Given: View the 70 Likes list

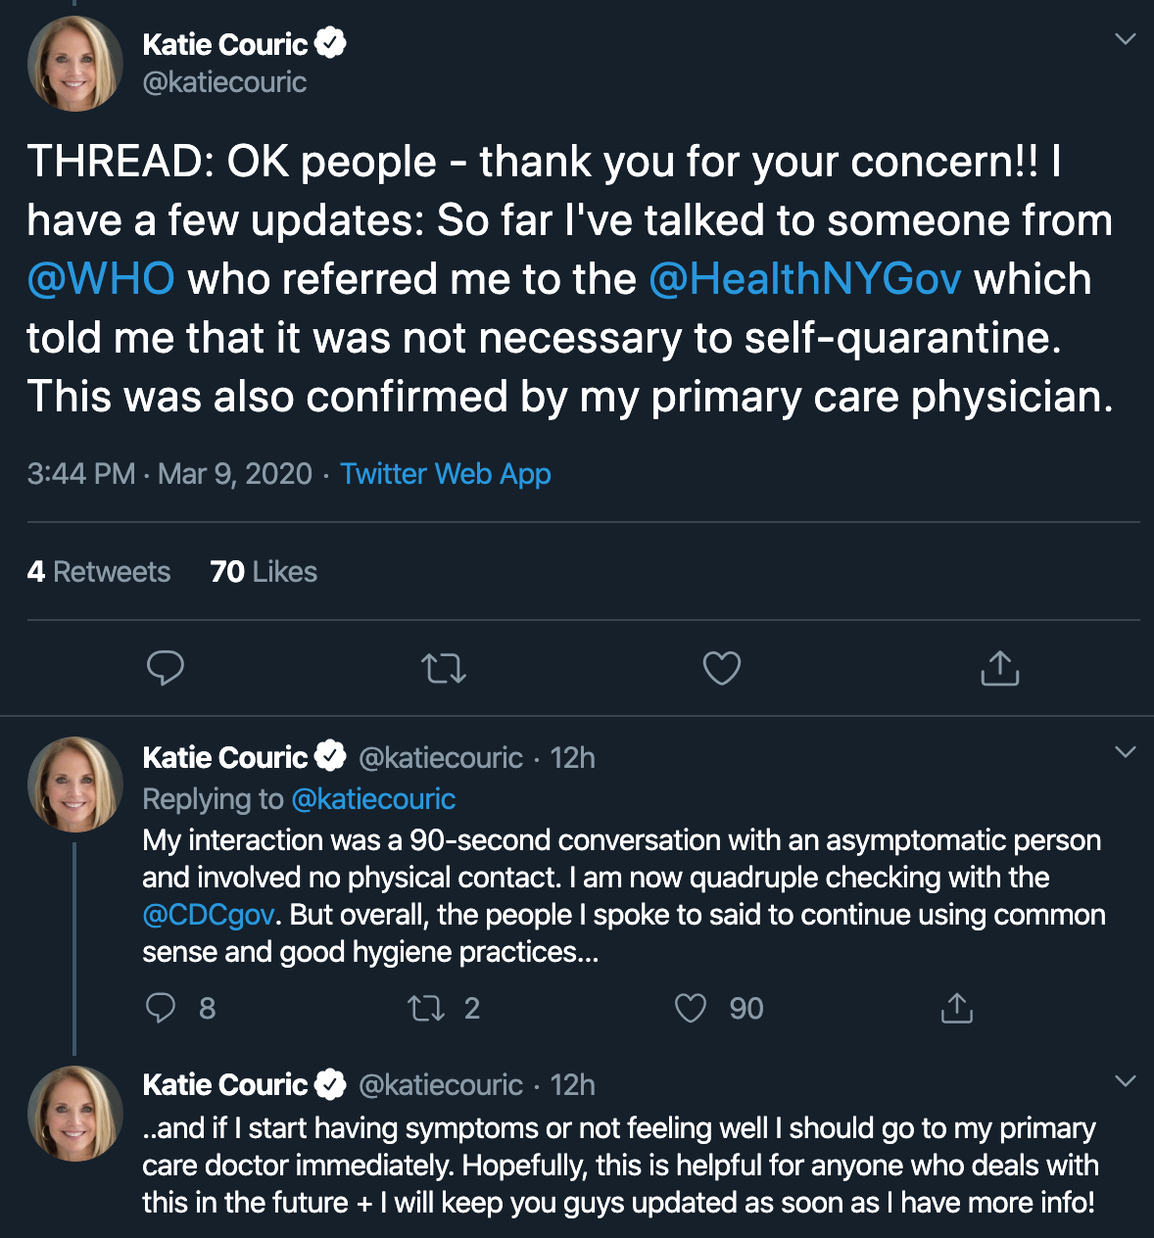Looking at the screenshot, I should [x=264, y=572].
